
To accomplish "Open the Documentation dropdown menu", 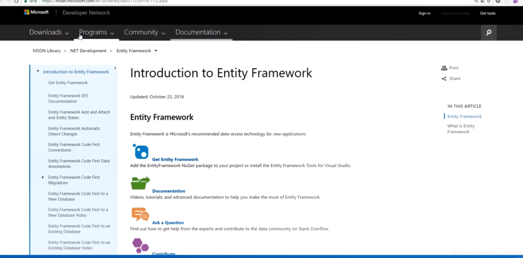I will click(x=201, y=32).
